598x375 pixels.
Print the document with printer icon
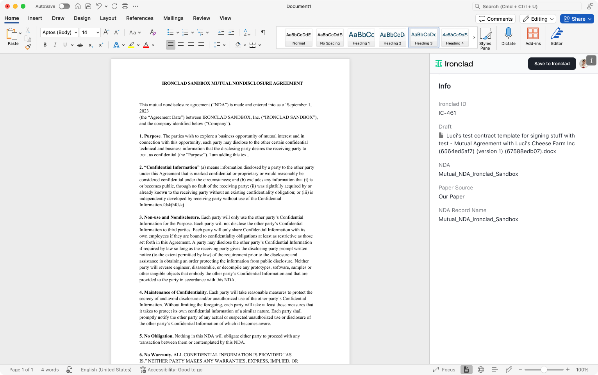click(x=125, y=6)
